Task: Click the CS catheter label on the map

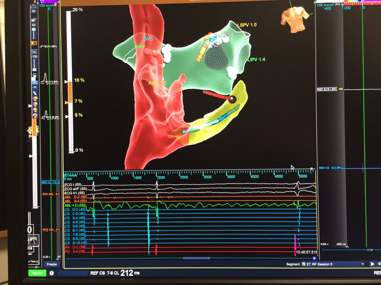Action: click(x=222, y=118)
